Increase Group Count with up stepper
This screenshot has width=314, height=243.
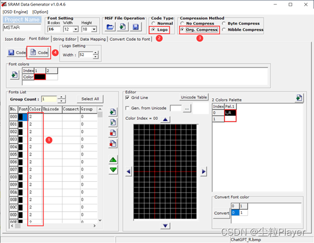(x=61, y=97)
